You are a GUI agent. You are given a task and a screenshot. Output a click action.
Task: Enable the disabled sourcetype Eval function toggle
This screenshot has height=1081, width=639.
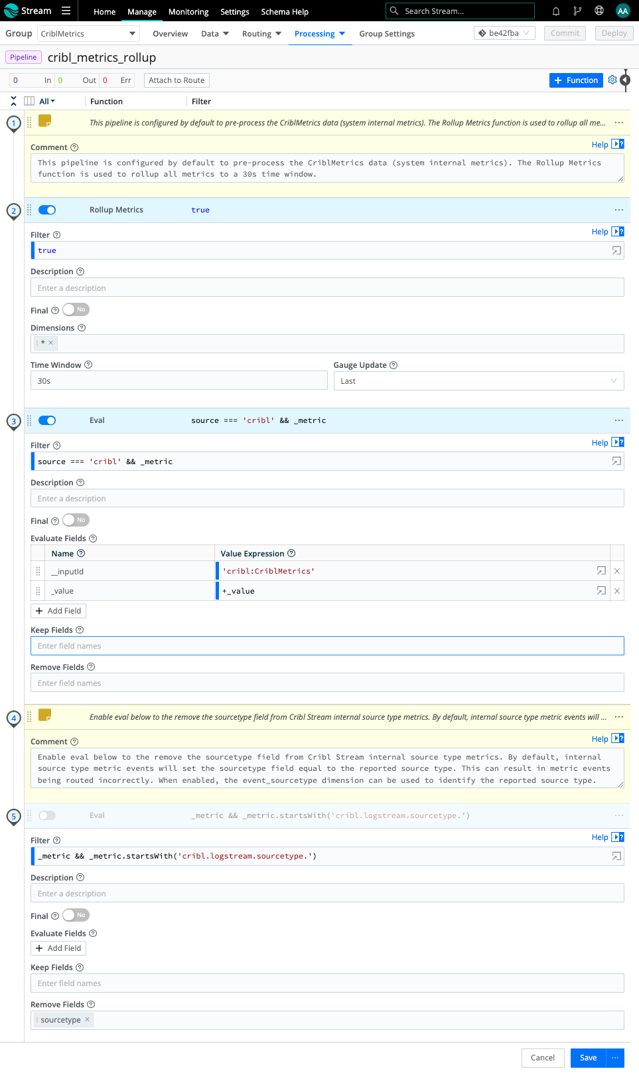(47, 815)
